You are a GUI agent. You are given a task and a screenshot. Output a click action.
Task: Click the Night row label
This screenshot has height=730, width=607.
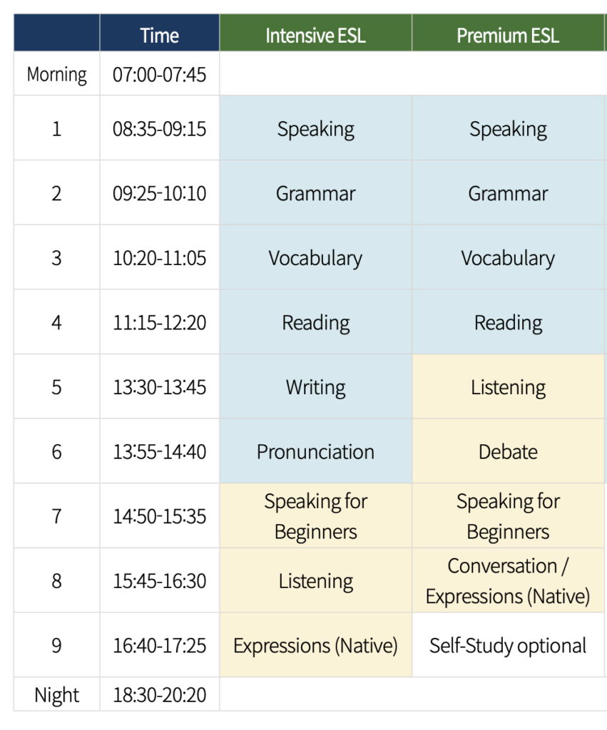click(x=57, y=695)
